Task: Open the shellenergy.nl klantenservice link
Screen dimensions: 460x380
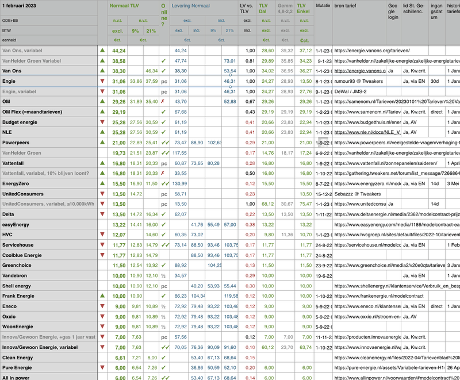Action: point(397,286)
